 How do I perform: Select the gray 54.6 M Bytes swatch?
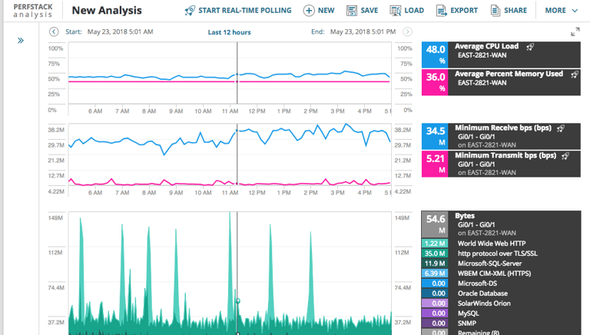tap(435, 224)
